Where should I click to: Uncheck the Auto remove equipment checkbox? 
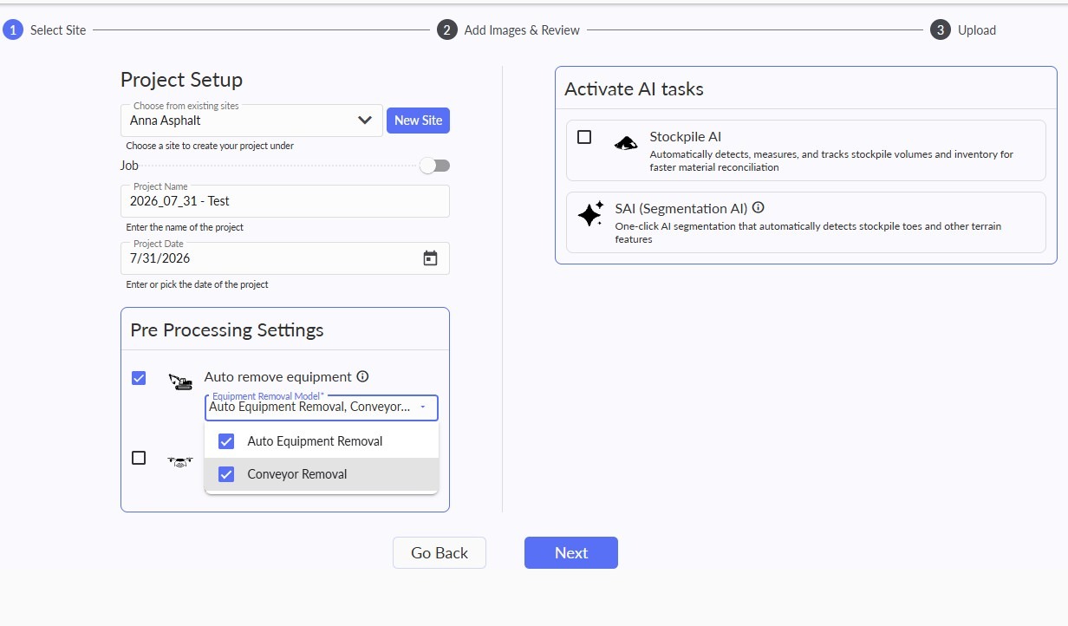point(139,378)
